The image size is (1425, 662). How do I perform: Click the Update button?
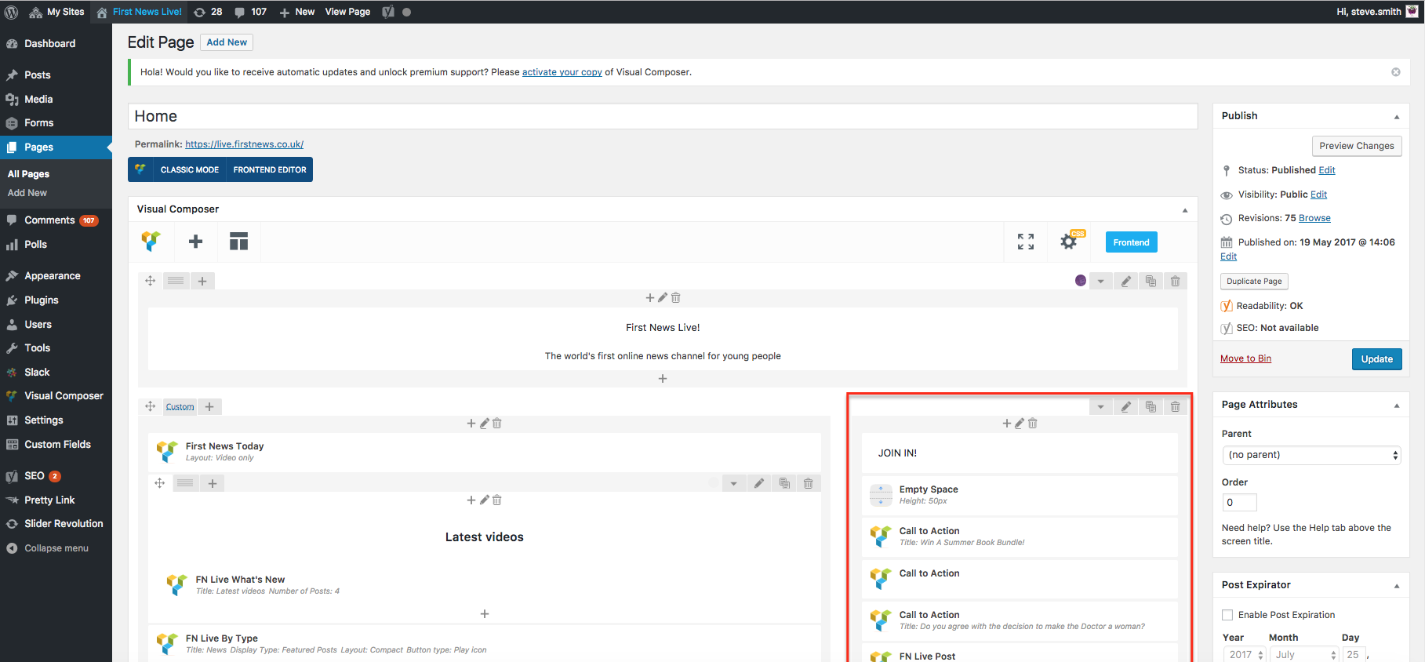pyautogui.click(x=1376, y=359)
